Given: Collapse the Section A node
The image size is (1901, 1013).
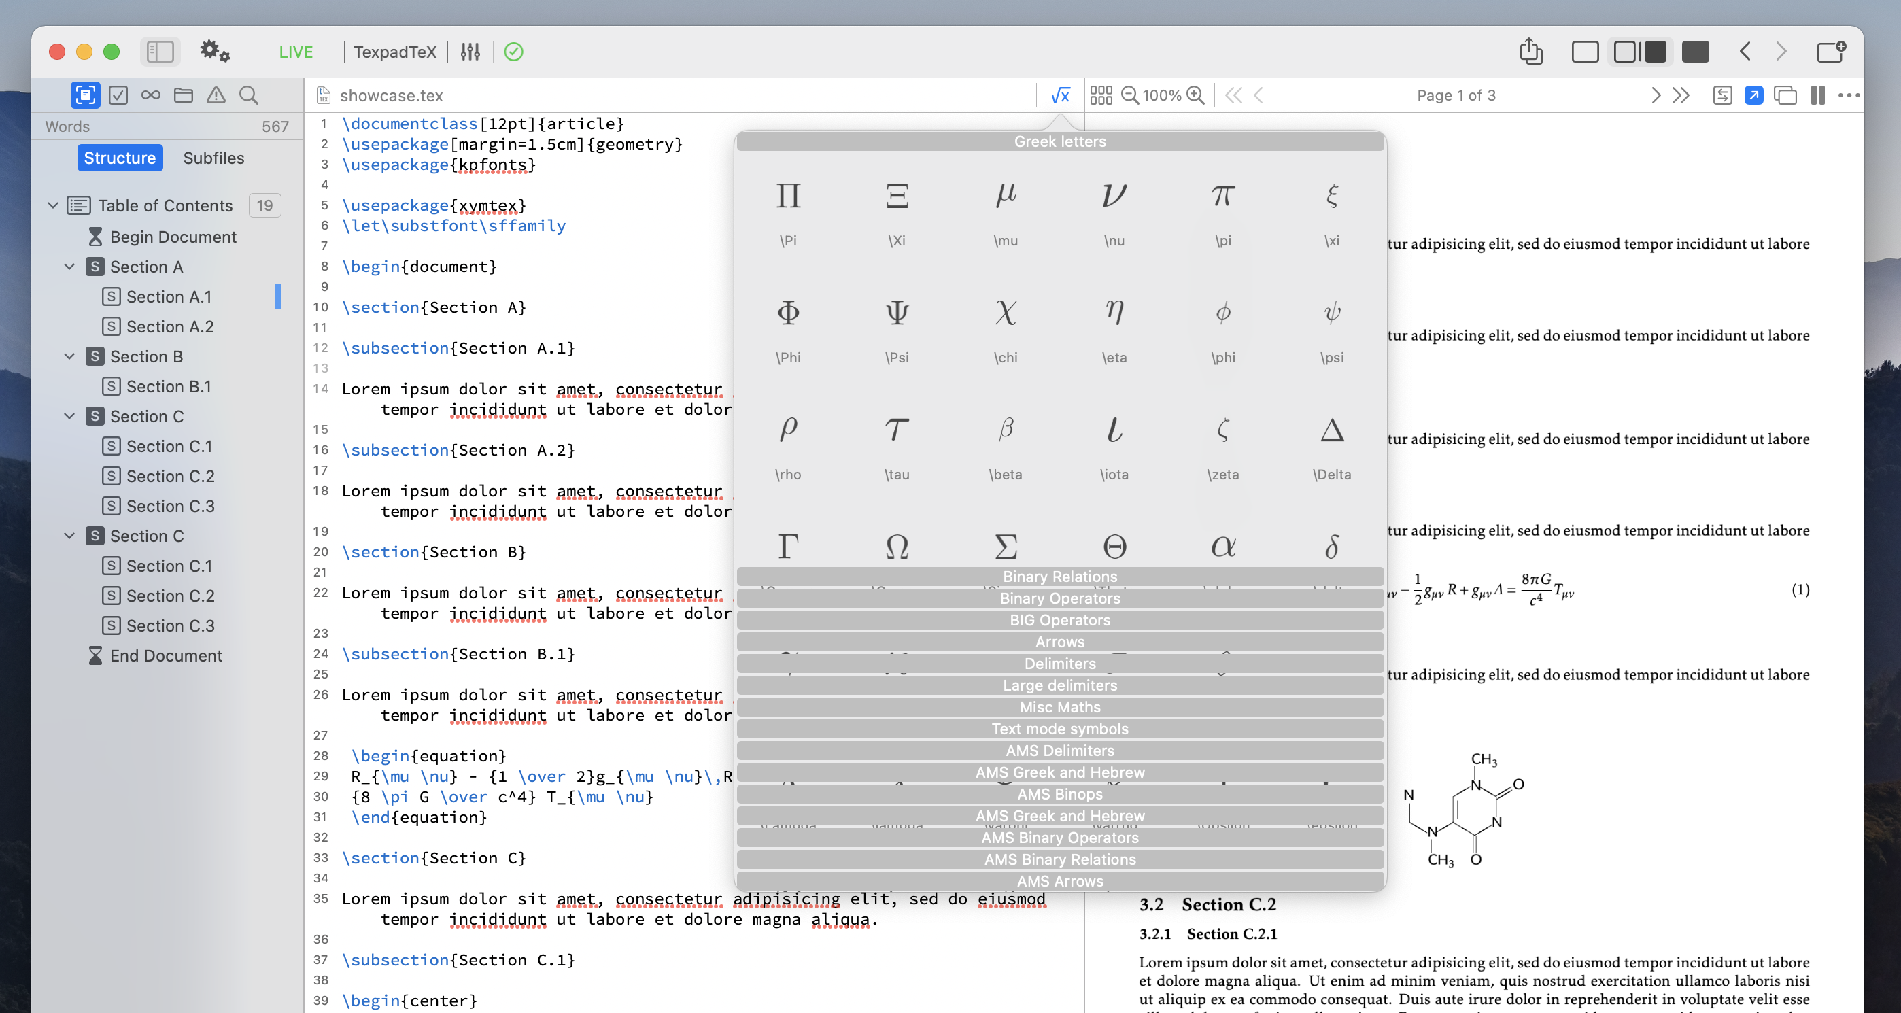Looking at the screenshot, I should (69, 267).
